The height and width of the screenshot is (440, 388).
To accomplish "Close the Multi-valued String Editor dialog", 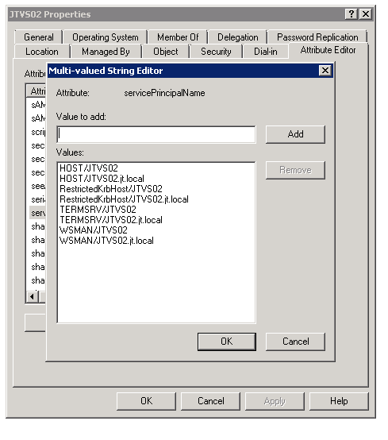I will pyautogui.click(x=325, y=70).
